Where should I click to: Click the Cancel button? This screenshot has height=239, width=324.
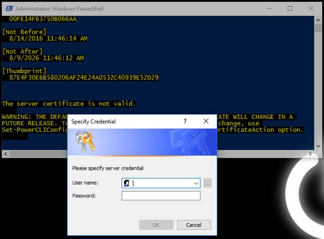coord(194,225)
